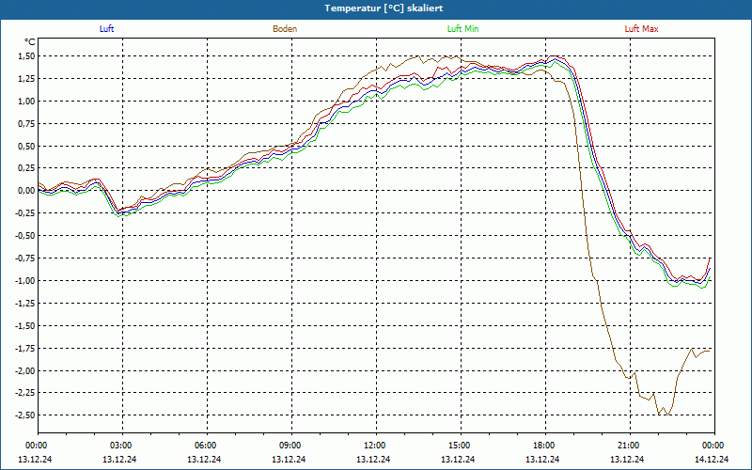This screenshot has height=470, width=752.
Task: Click the -1,00 y-axis value
Action: (x=25, y=281)
